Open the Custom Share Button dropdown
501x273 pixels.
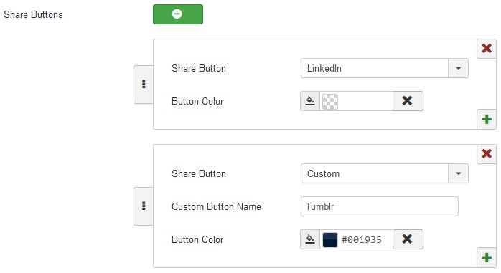tap(385, 173)
